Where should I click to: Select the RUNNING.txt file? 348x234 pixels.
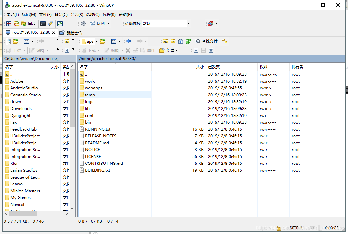pos(98,129)
